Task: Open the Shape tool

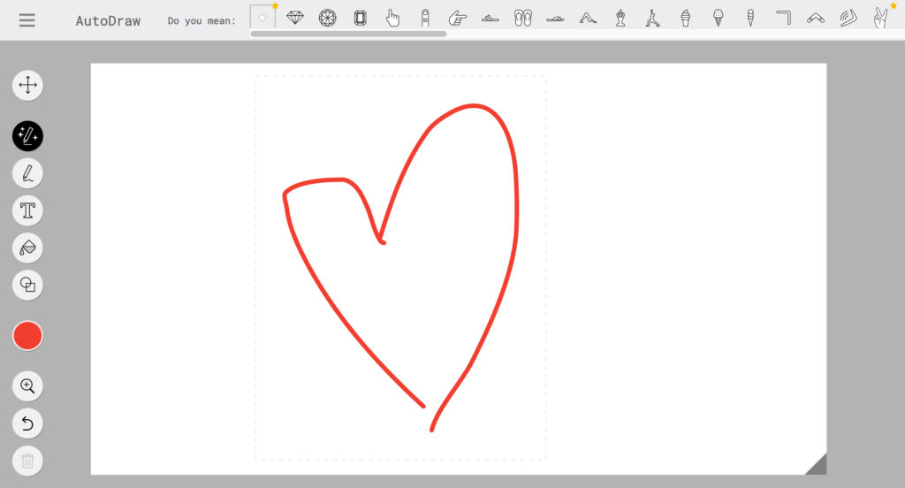Action: (x=27, y=285)
